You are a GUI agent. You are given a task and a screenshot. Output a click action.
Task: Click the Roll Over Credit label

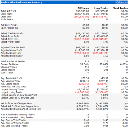coord(8,25)
